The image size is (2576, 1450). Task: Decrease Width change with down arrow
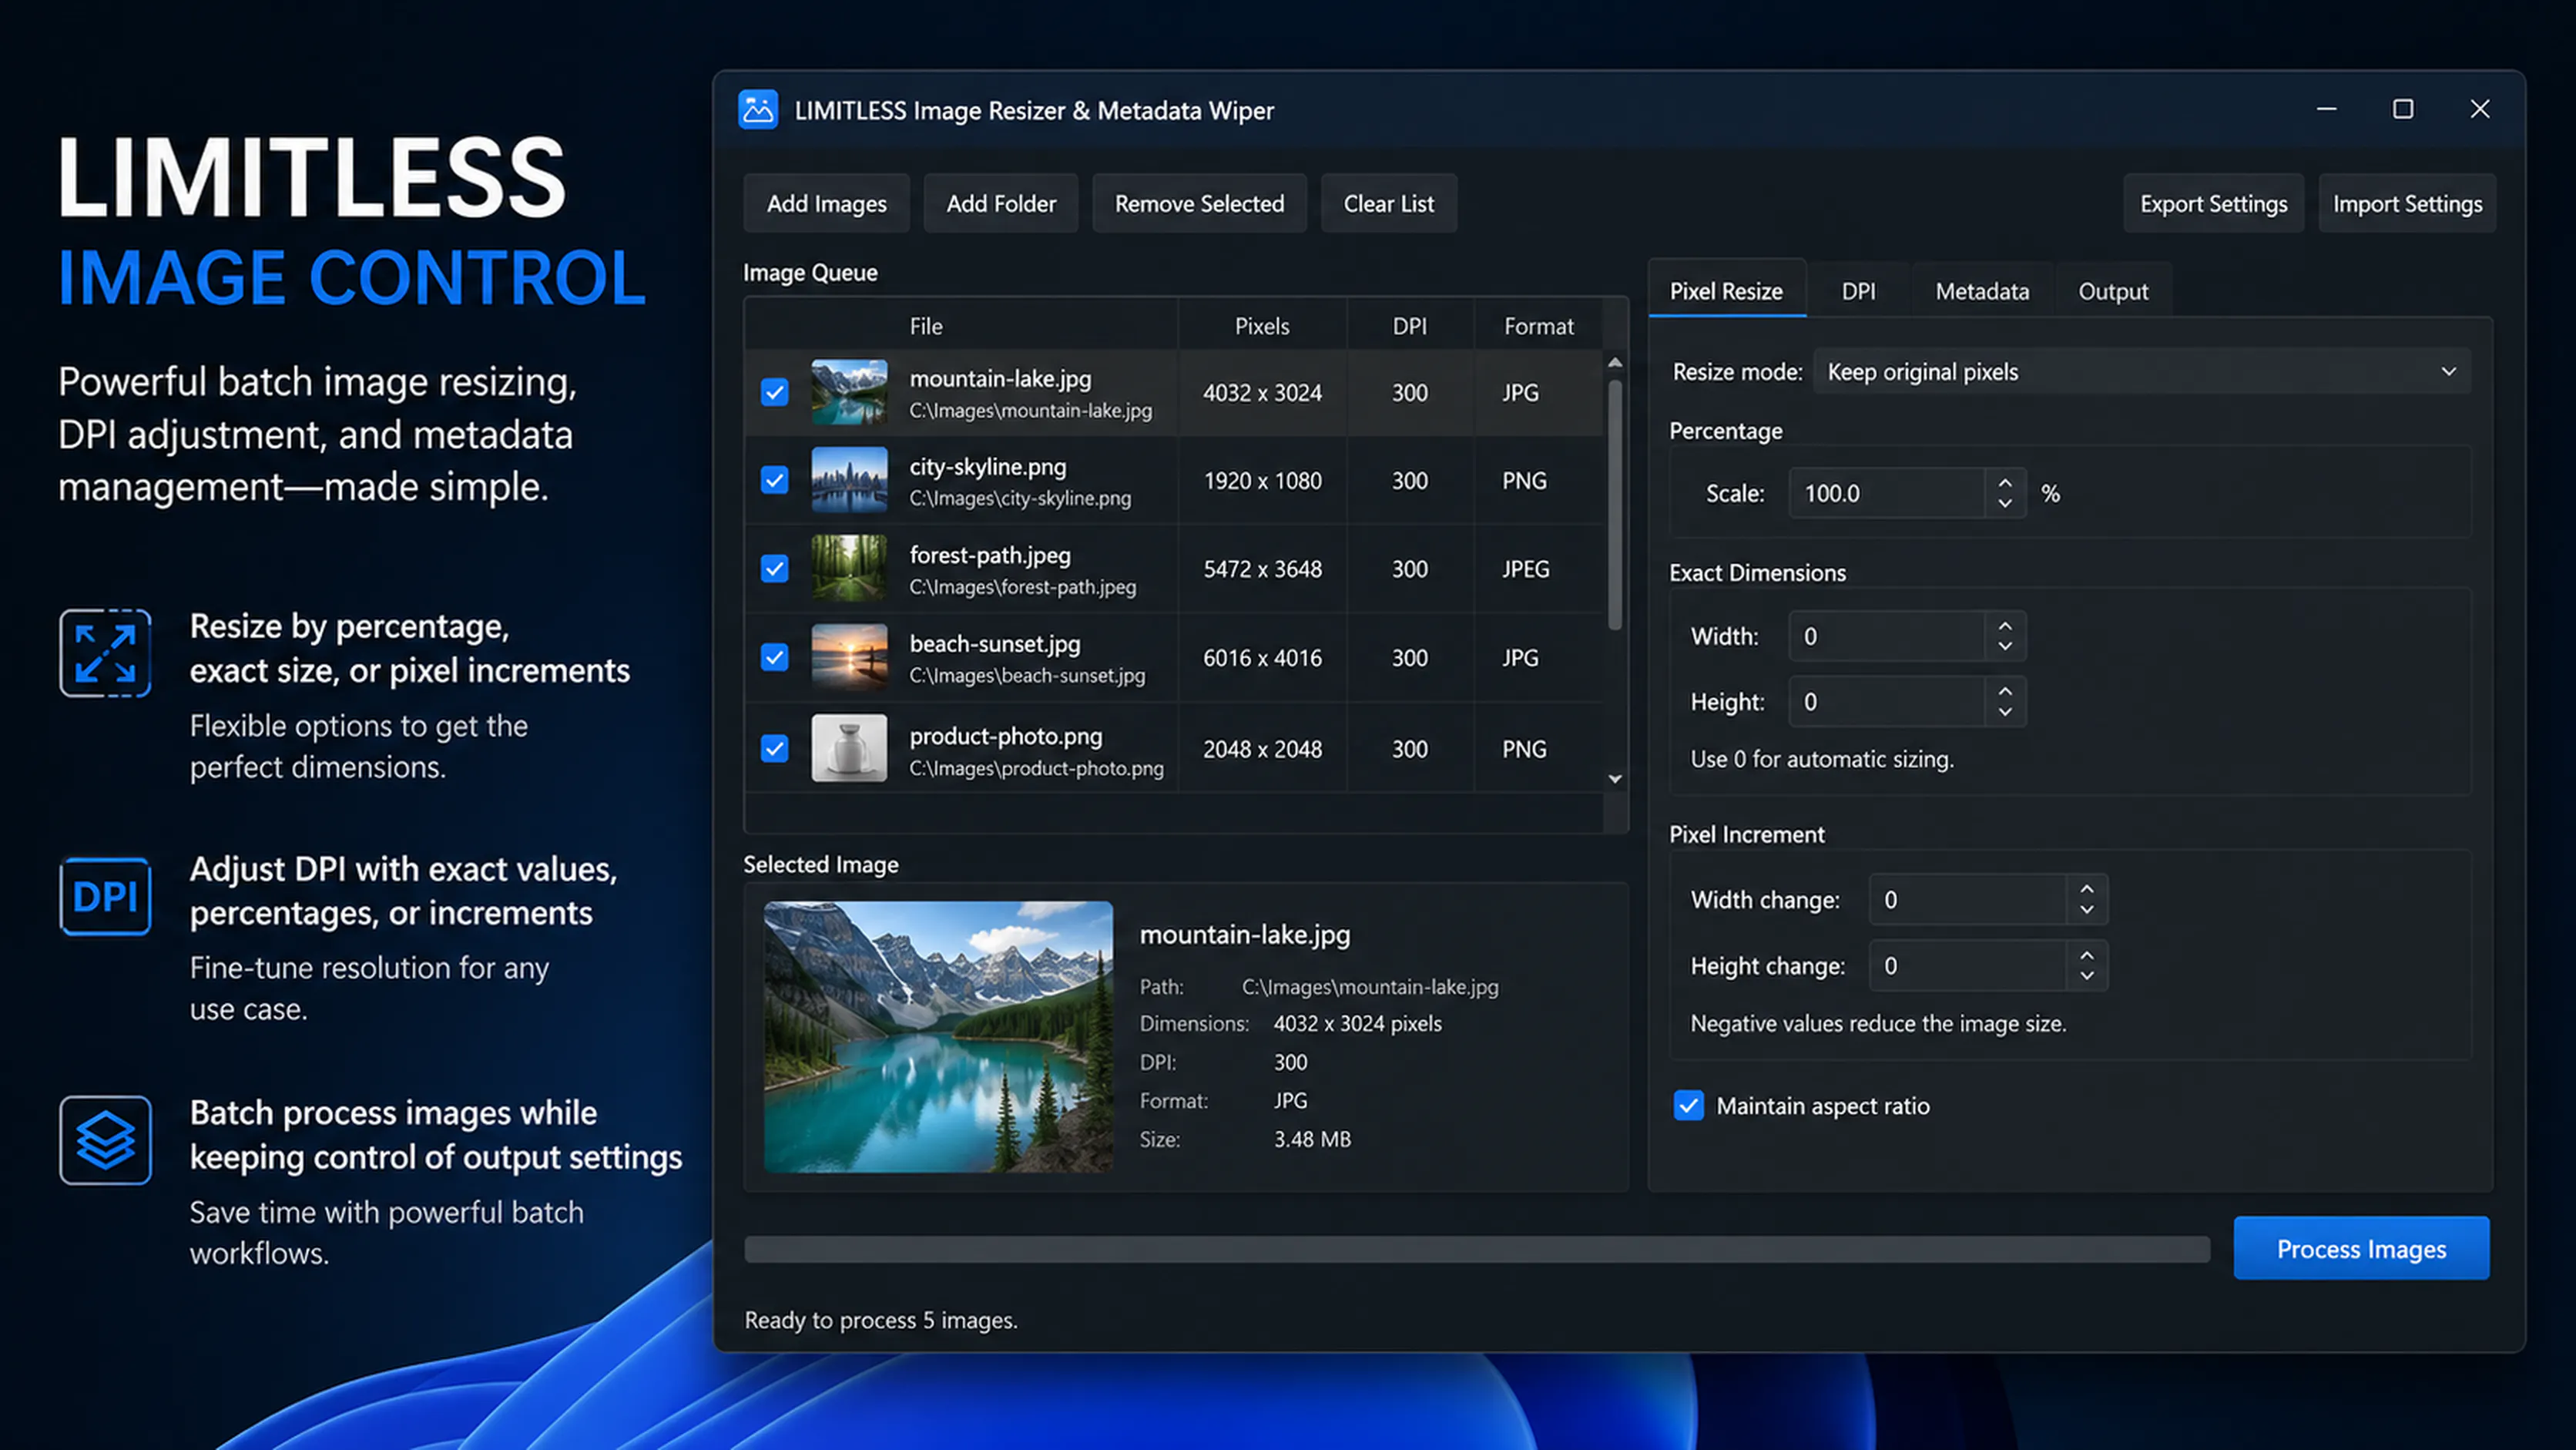tap(2087, 911)
